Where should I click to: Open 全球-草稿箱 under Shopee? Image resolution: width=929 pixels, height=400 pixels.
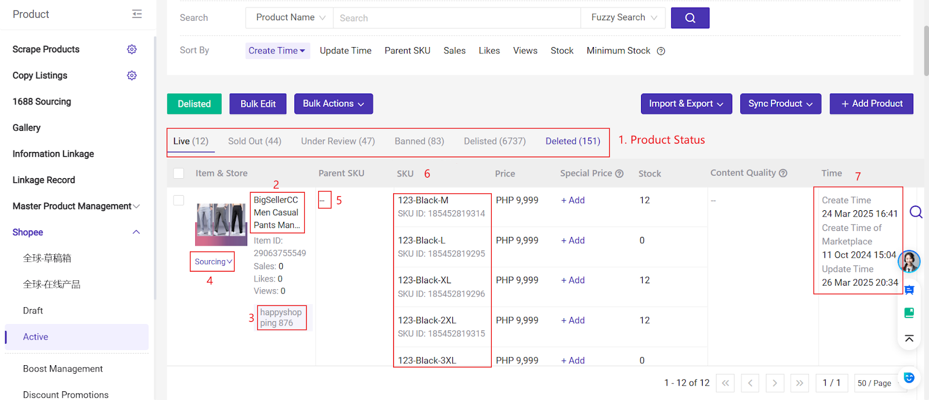point(47,258)
